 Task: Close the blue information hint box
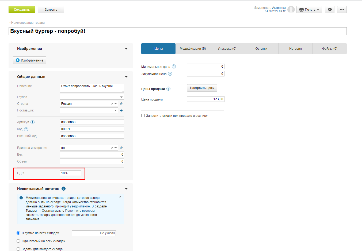click(120, 197)
